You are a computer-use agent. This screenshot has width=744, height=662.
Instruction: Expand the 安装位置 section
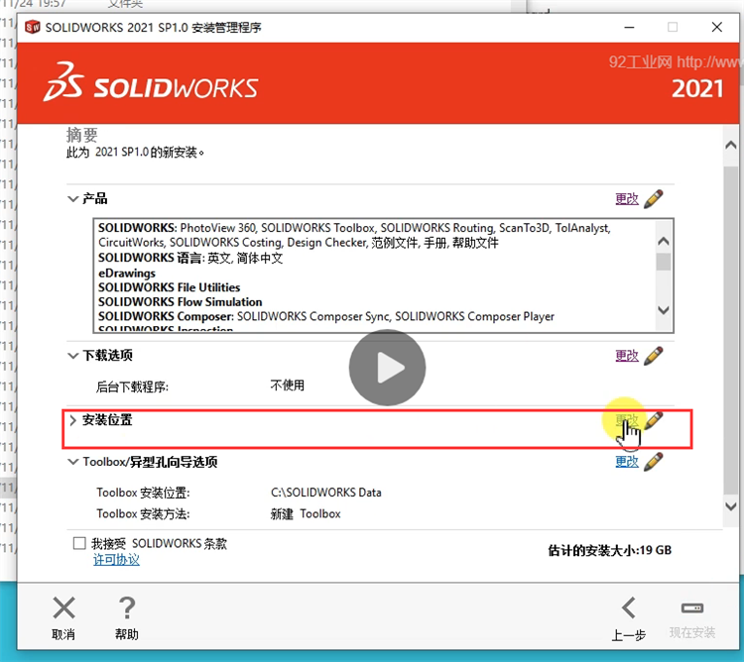point(72,420)
